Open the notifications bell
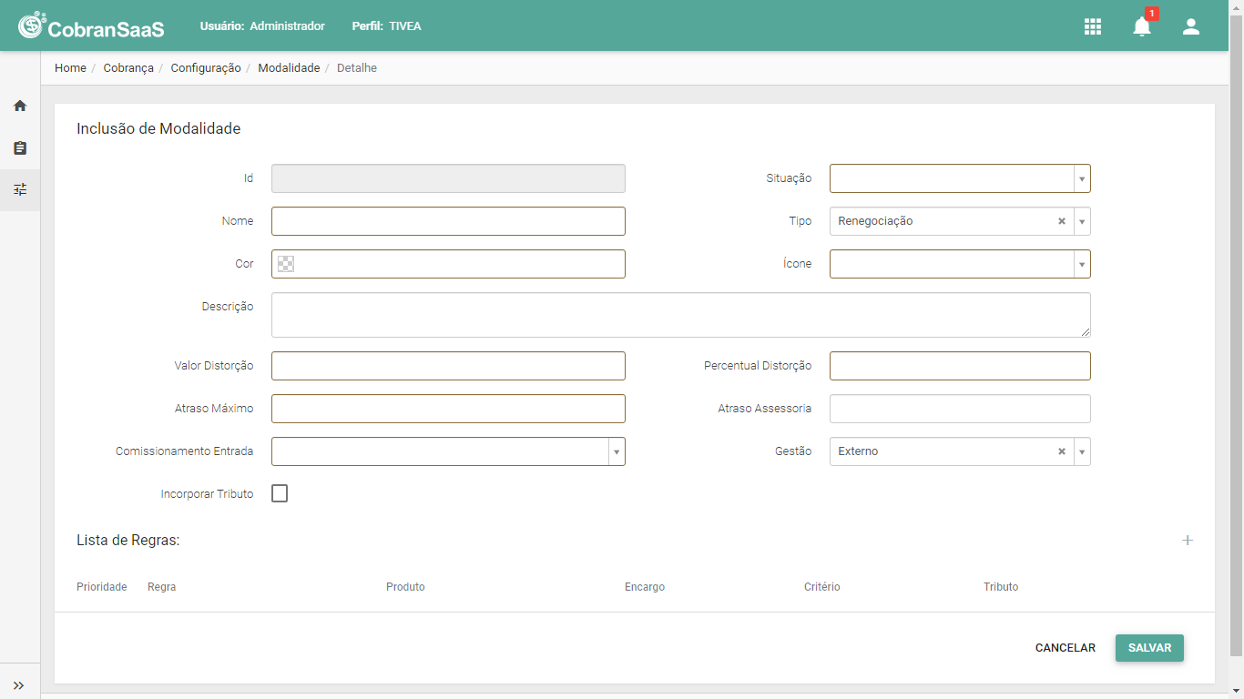The height and width of the screenshot is (699, 1244). coord(1142,26)
